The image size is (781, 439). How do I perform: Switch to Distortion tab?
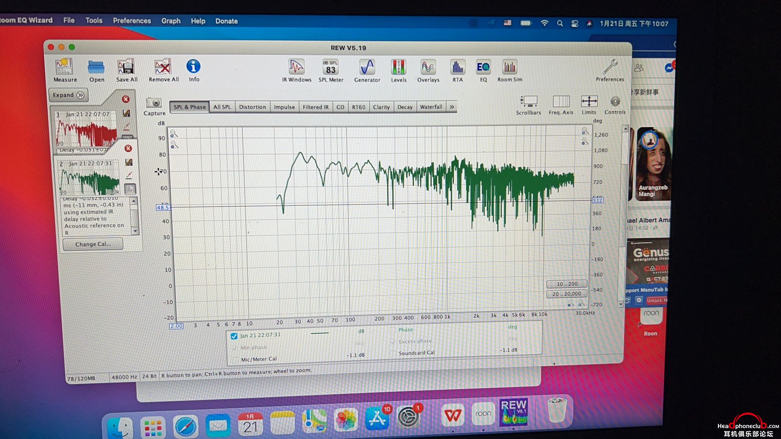pyautogui.click(x=252, y=107)
